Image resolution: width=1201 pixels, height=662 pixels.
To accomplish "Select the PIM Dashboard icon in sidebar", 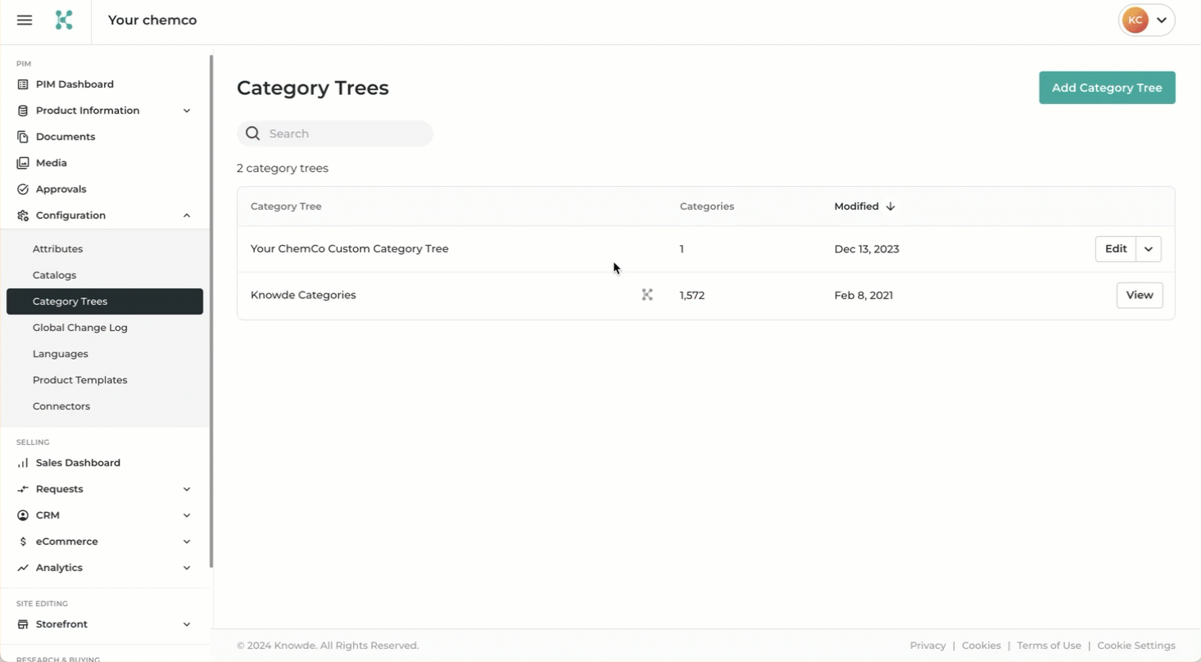I will point(22,84).
